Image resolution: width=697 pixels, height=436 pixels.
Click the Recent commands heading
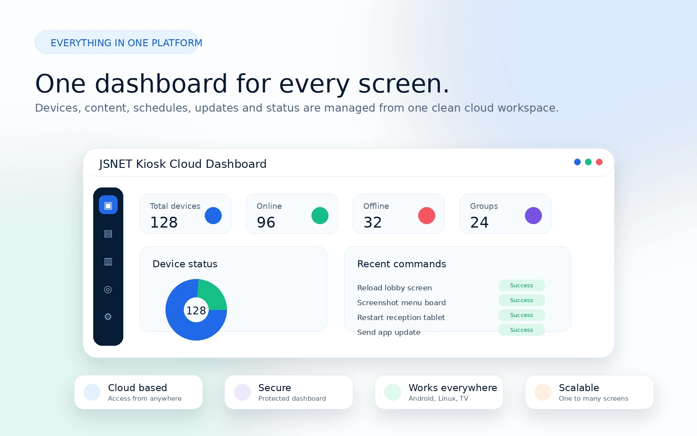(x=401, y=264)
